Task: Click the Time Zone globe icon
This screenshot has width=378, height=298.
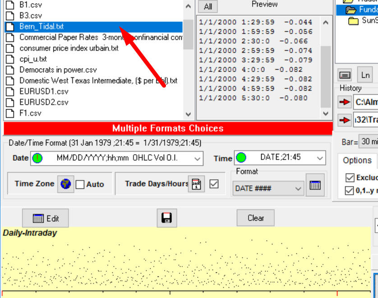Action: (x=65, y=184)
